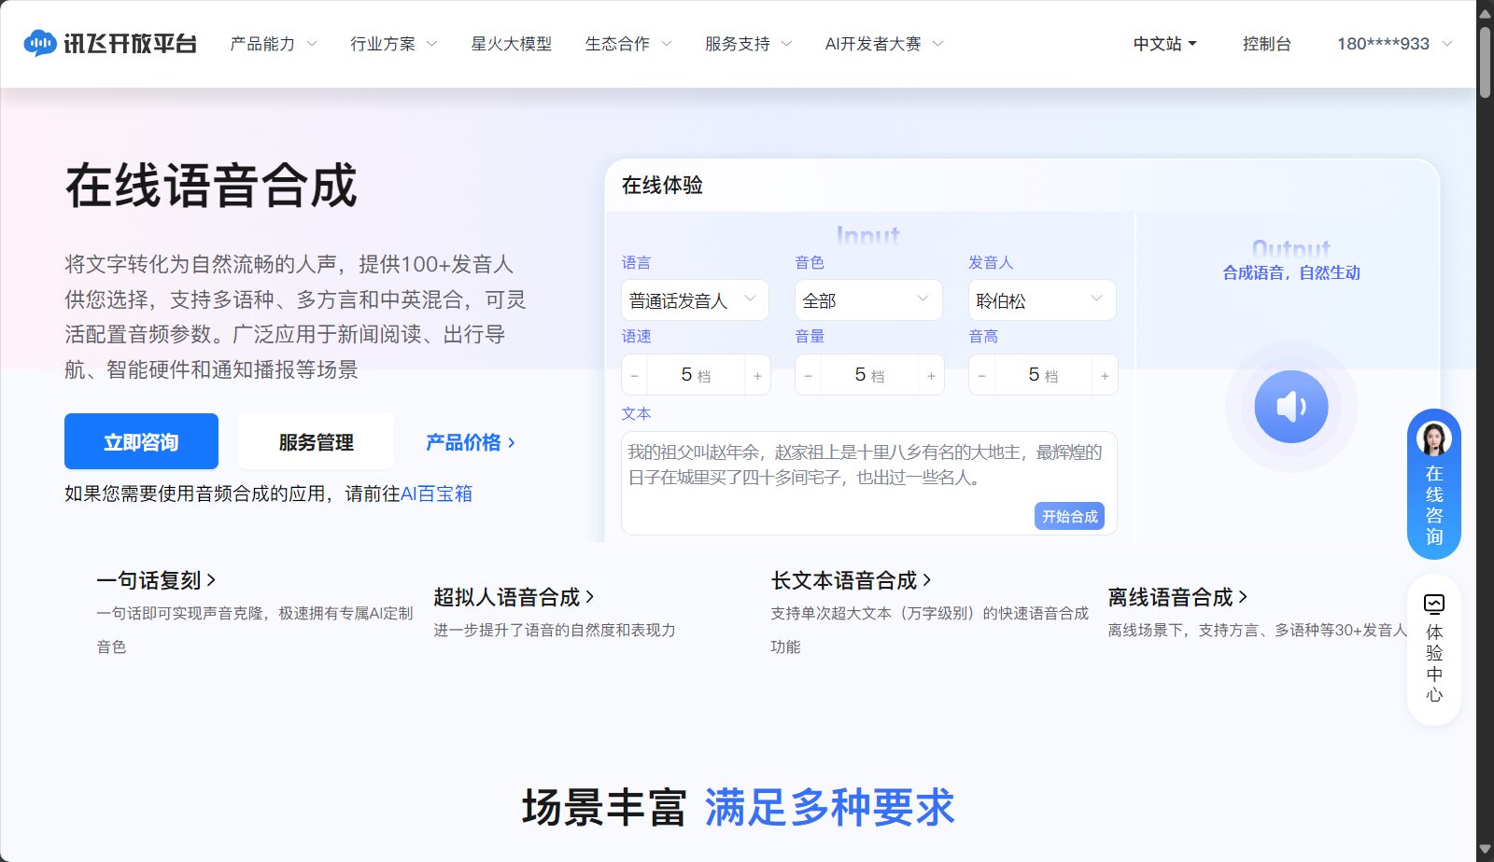The height and width of the screenshot is (862, 1494).
Task: Decrease 语速 speed with minus button
Action: [635, 375]
